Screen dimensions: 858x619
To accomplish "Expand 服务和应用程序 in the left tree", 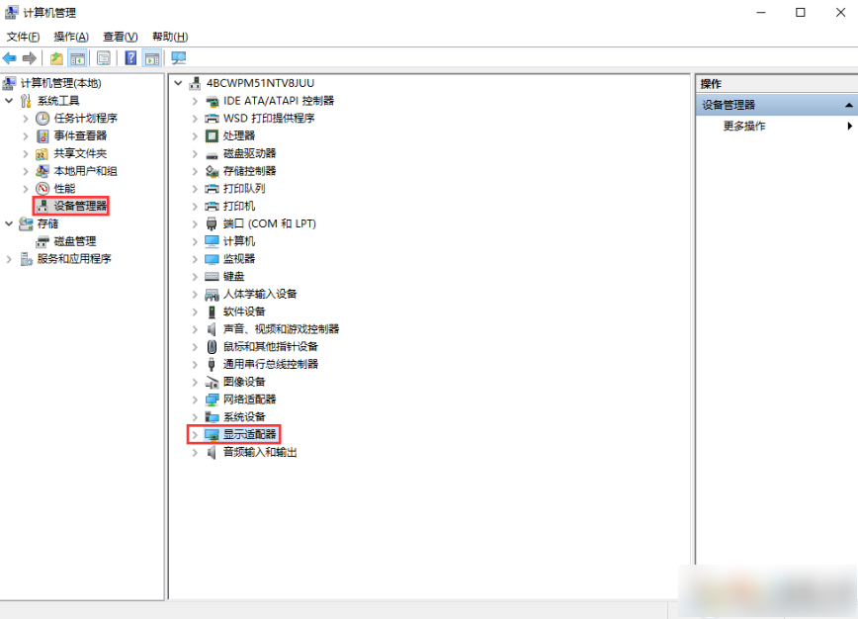I will pos(10,259).
